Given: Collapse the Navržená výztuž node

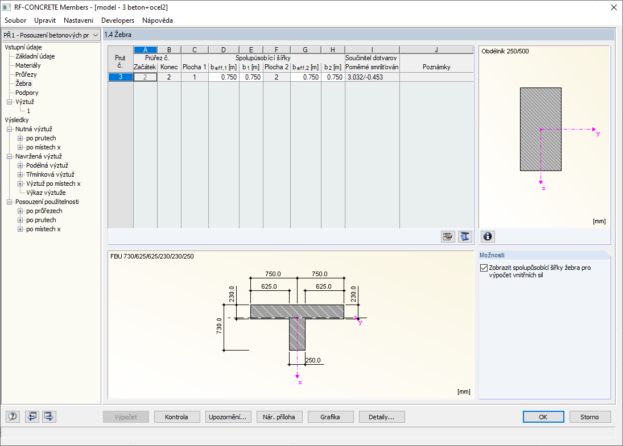Looking at the screenshot, I should [x=10, y=157].
